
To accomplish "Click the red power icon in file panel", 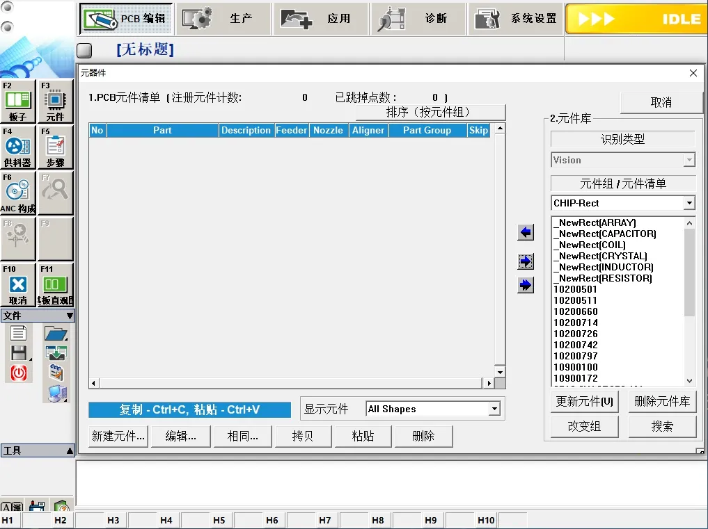I will [x=18, y=373].
